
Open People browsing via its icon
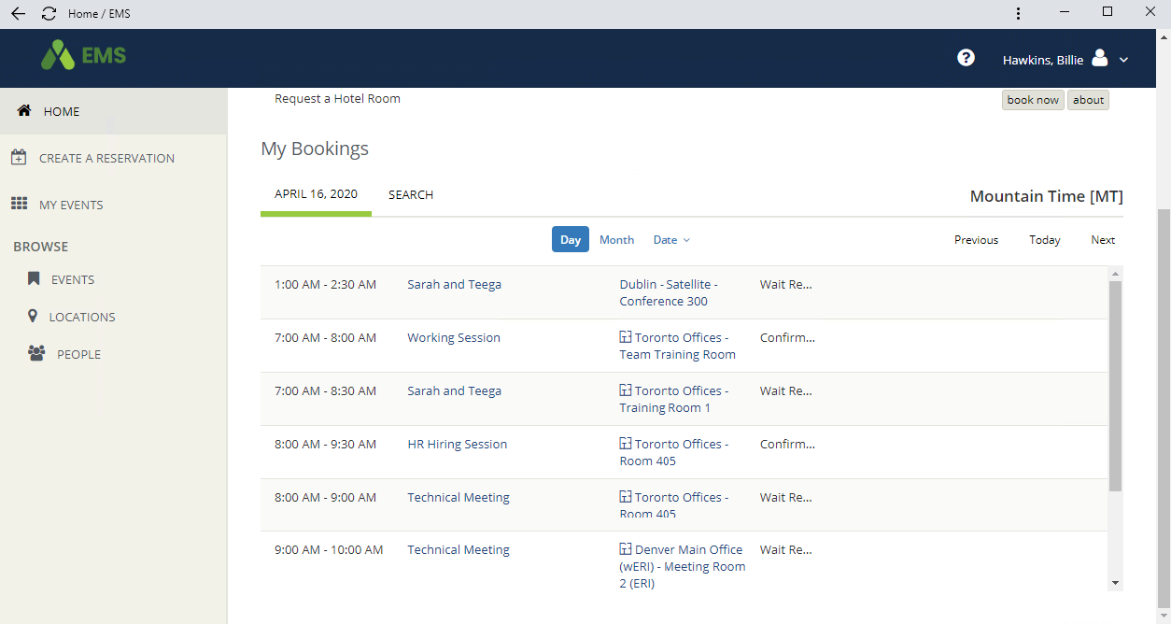(36, 353)
